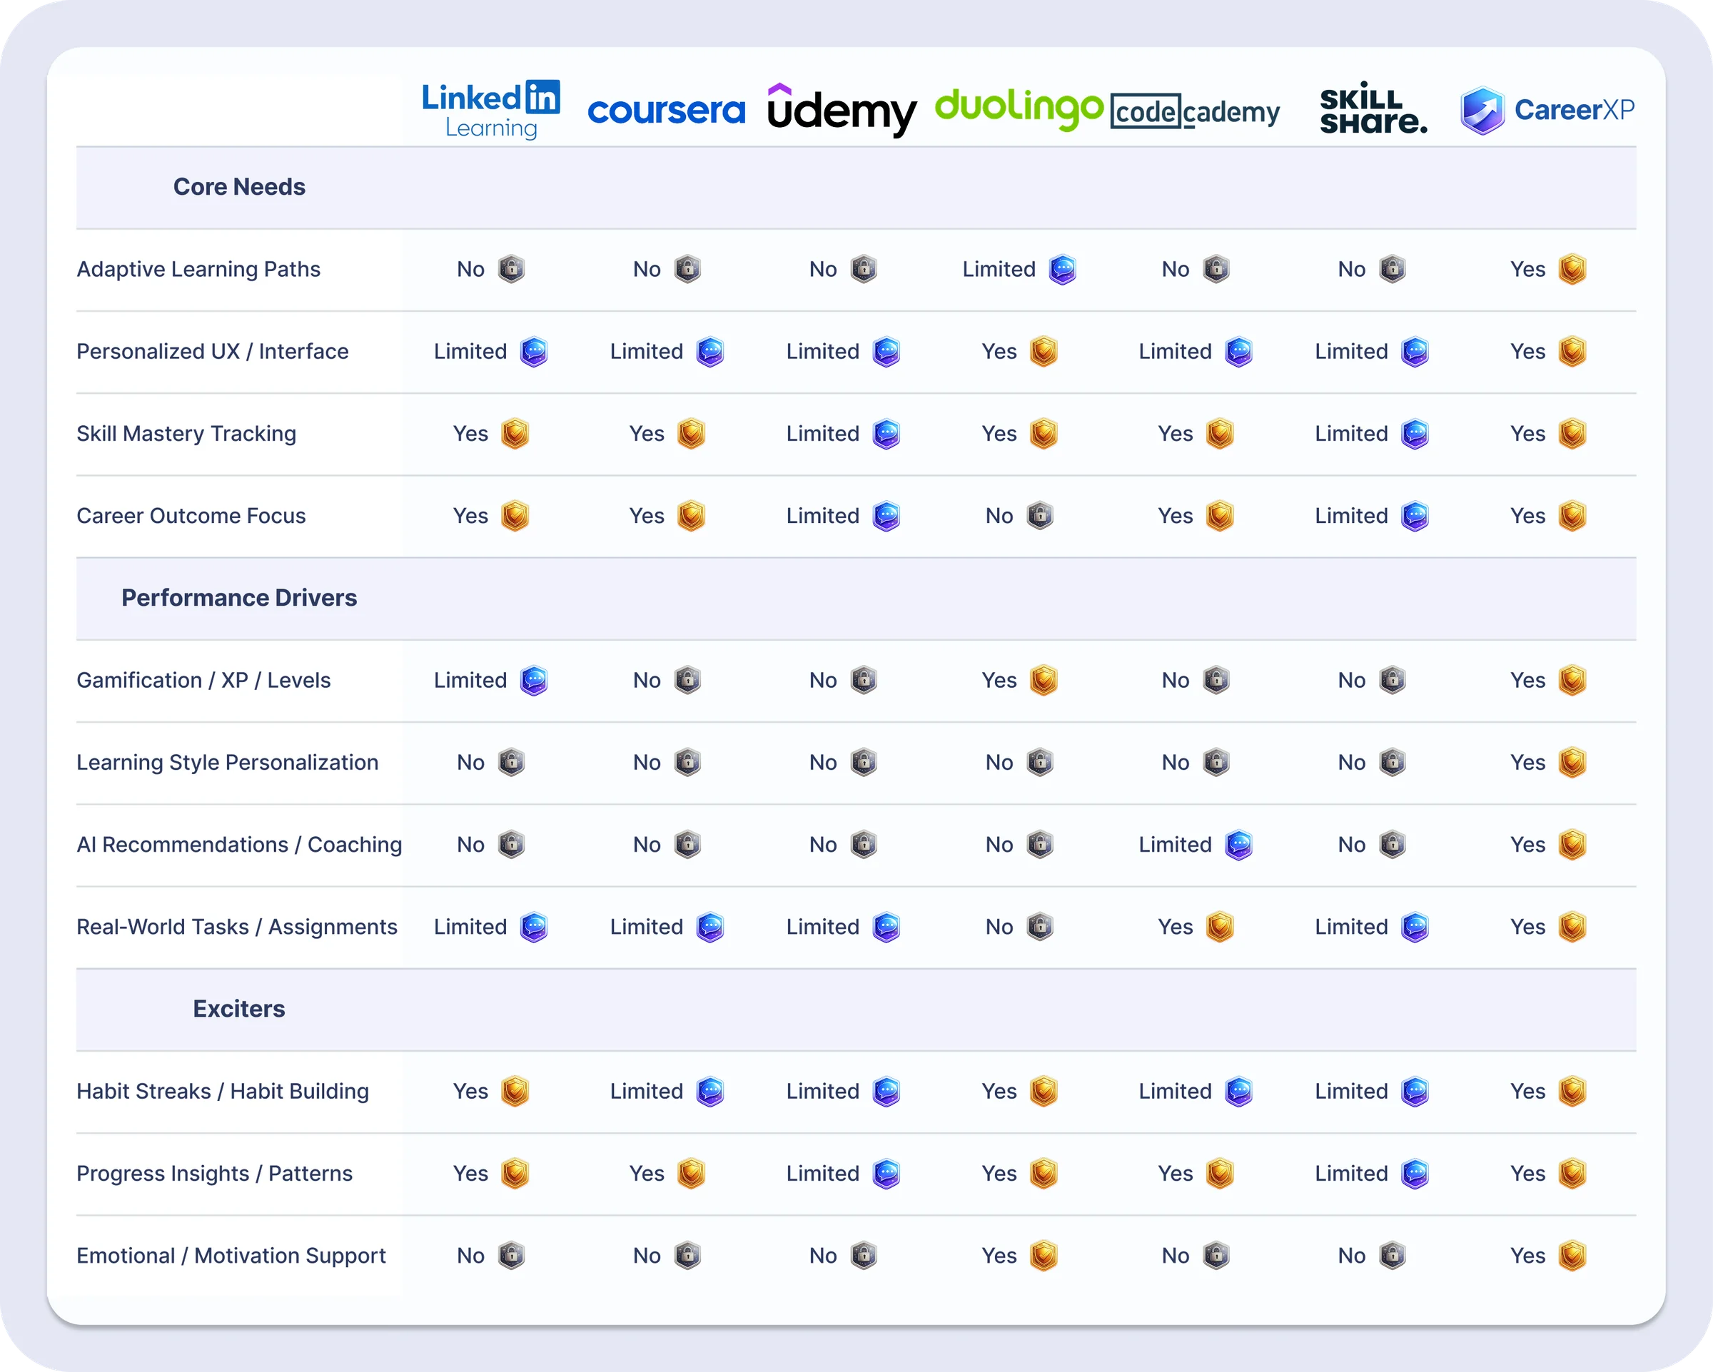Click lock badge for Coursera Gamification row
This screenshot has width=1713, height=1372.
pyautogui.click(x=688, y=680)
